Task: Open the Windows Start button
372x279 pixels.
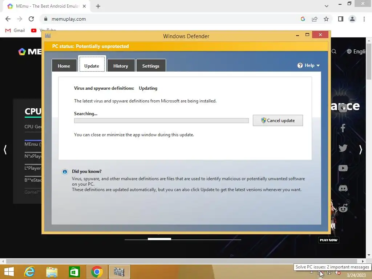Action: (x=9, y=272)
